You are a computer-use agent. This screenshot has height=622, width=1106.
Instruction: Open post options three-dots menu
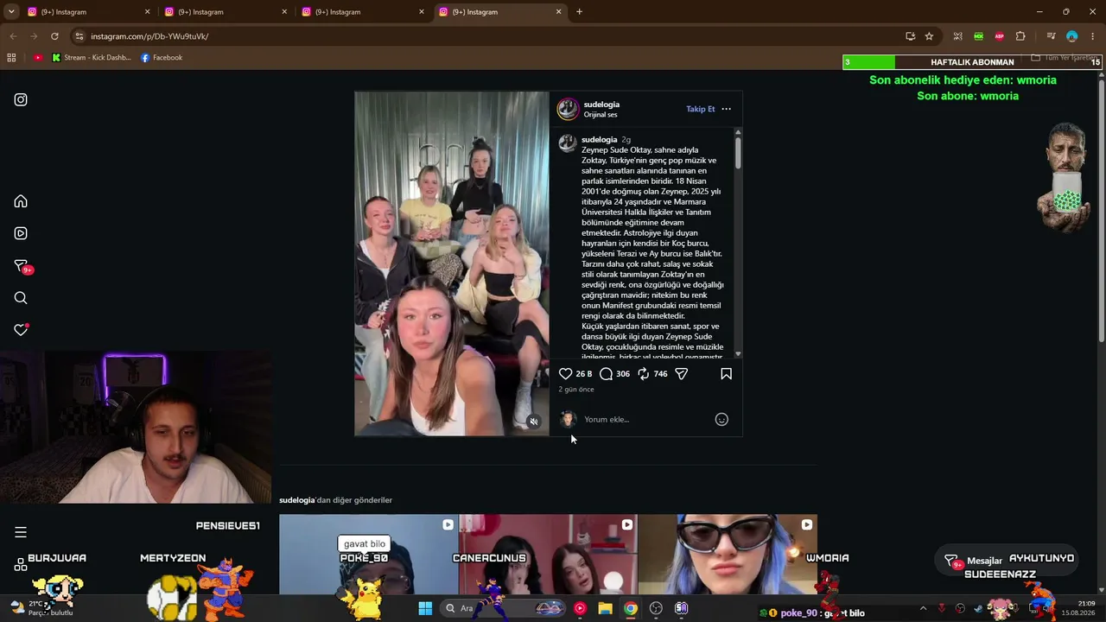click(726, 109)
